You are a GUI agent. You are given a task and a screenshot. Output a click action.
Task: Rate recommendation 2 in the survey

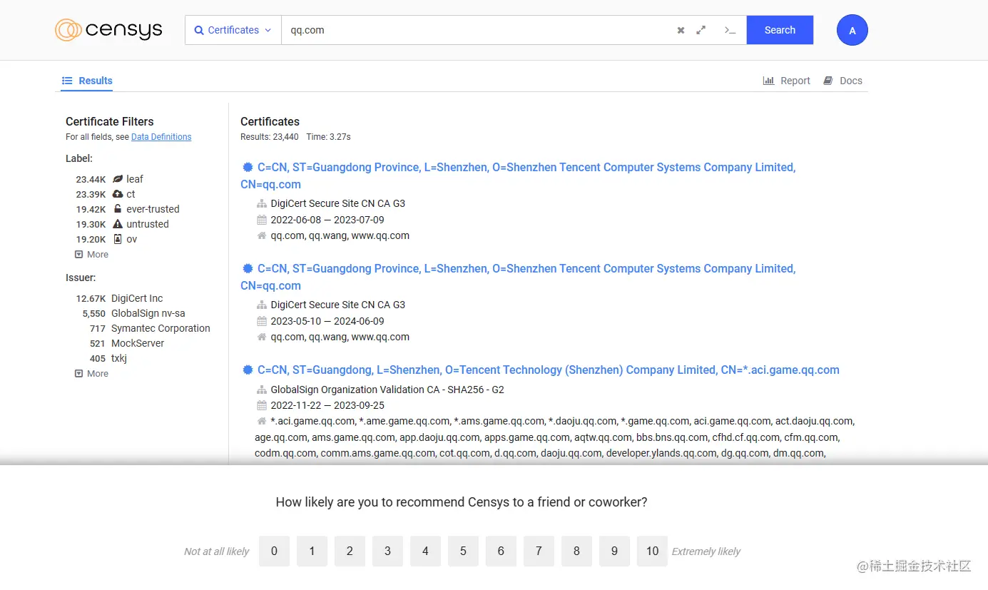pyautogui.click(x=350, y=551)
